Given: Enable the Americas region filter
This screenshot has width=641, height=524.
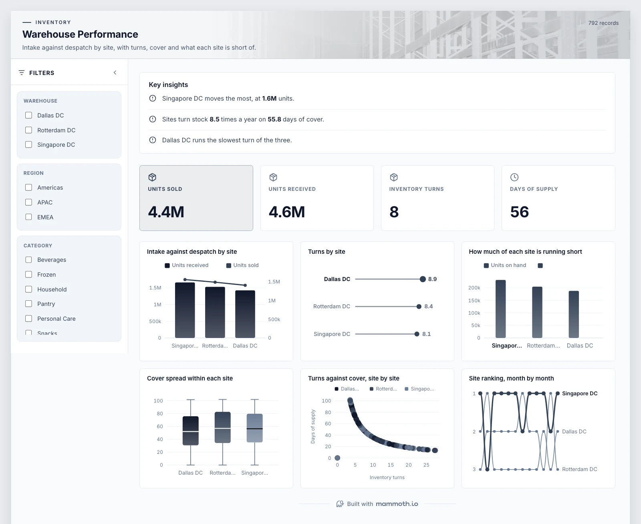Looking at the screenshot, I should pos(28,187).
